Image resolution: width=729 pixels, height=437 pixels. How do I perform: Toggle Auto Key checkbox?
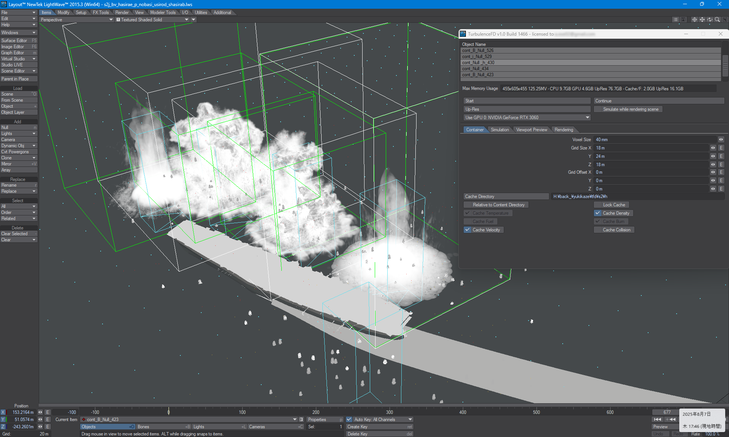[349, 420]
